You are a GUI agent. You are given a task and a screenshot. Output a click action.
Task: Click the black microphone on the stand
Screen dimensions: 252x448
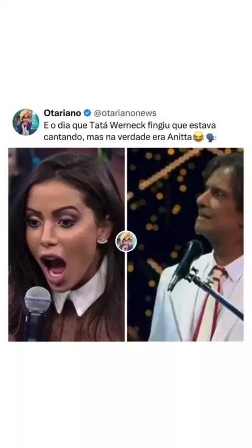(185, 265)
